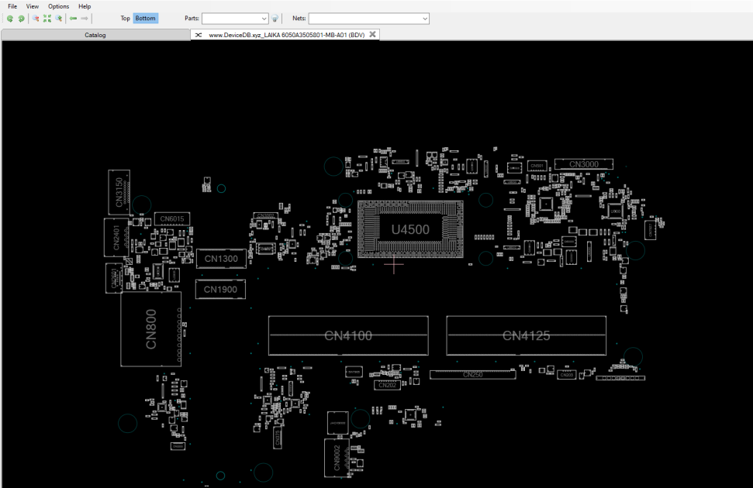The width and height of the screenshot is (753, 488).
Task: Expand the Nets dropdown list
Action: coord(369,19)
